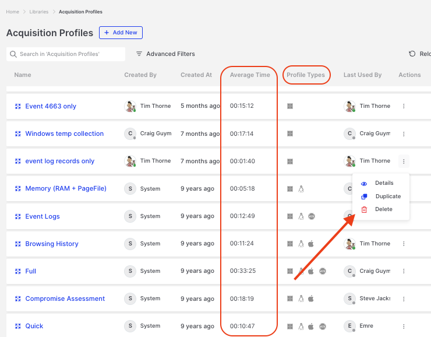
Task: Open the Event Logs profile link
Action: 43,216
